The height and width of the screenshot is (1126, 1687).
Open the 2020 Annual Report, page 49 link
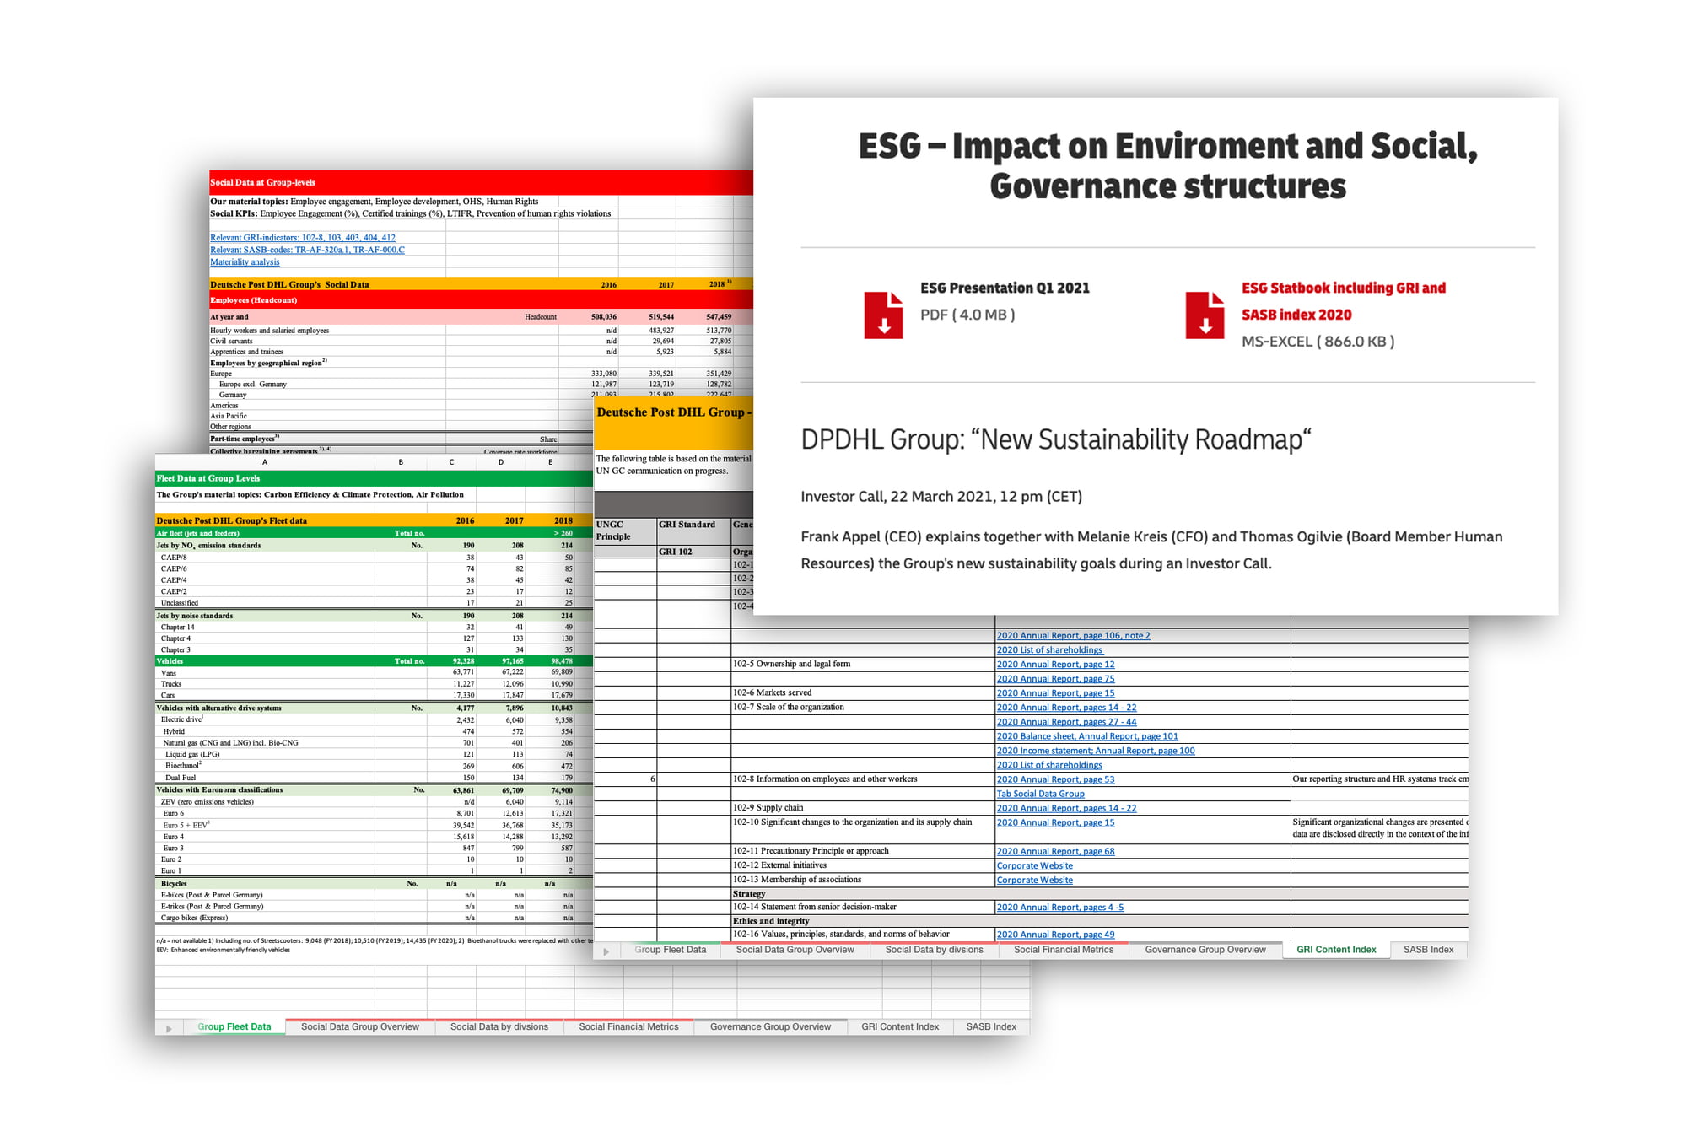(1055, 935)
